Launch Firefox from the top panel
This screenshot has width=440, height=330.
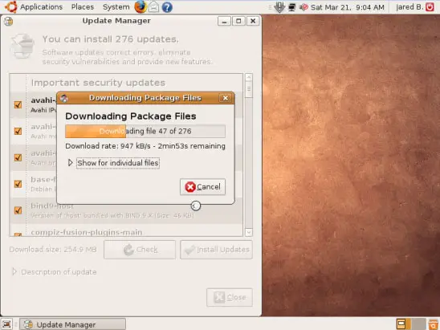pos(141,6)
